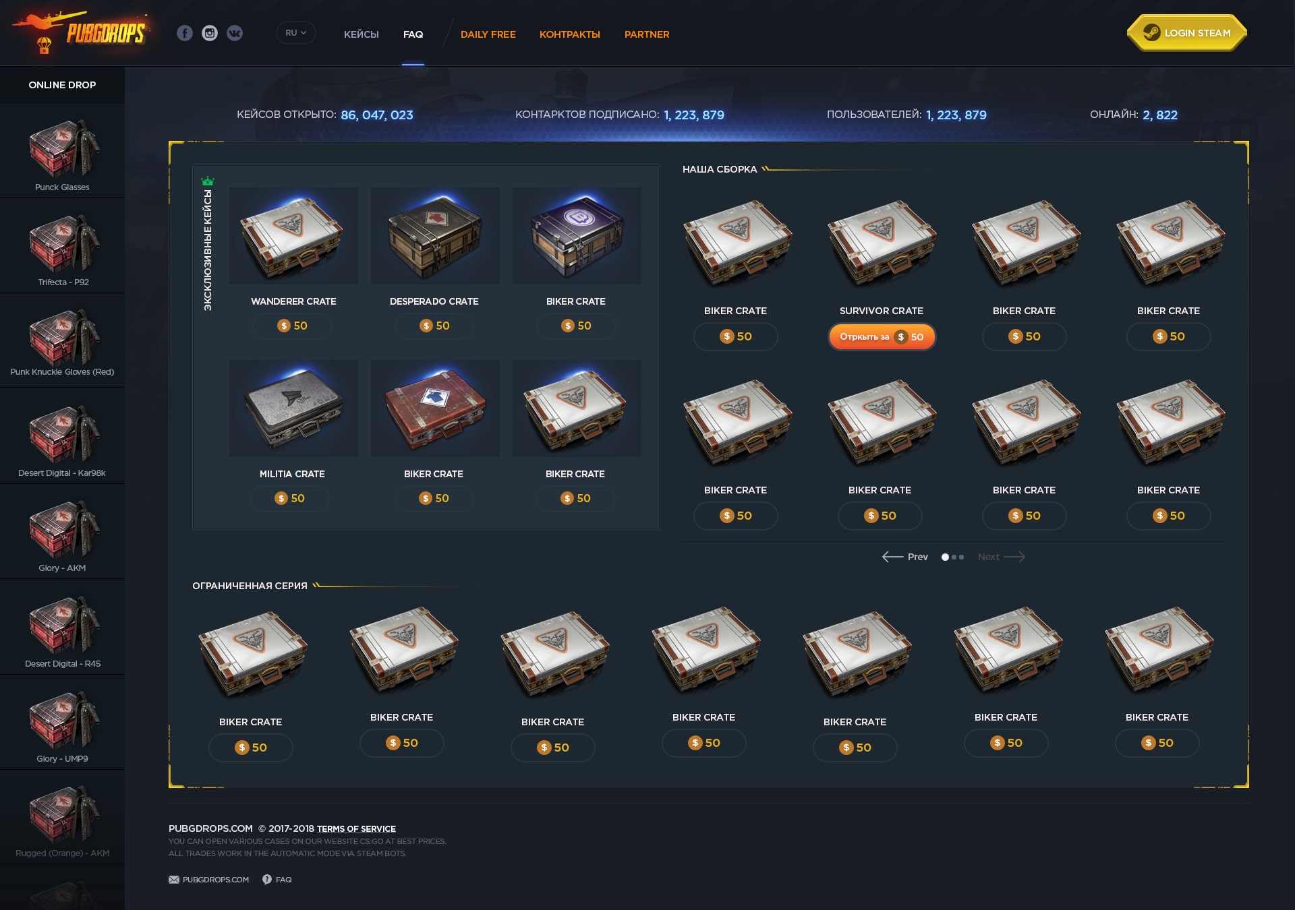Open the Instagram social icon
Image resolution: width=1295 pixels, height=910 pixels.
210,33
